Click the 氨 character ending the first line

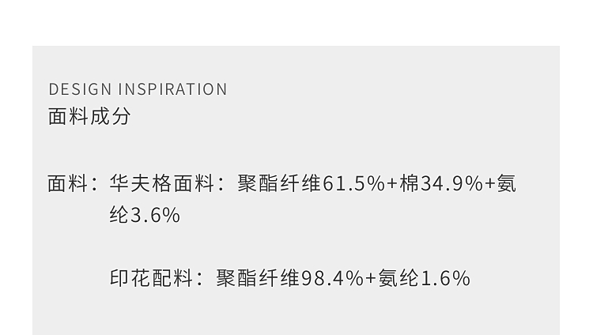[x=507, y=184]
